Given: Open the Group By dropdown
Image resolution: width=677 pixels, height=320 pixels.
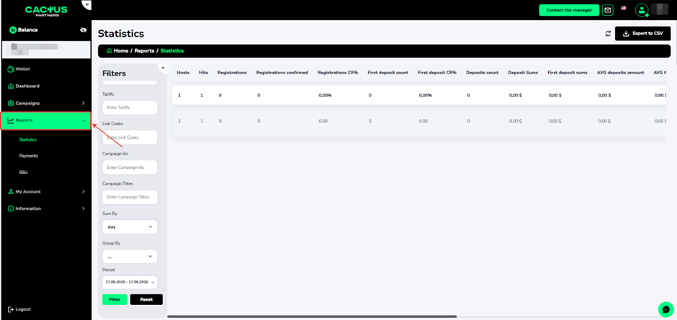Looking at the screenshot, I should 130,256.
